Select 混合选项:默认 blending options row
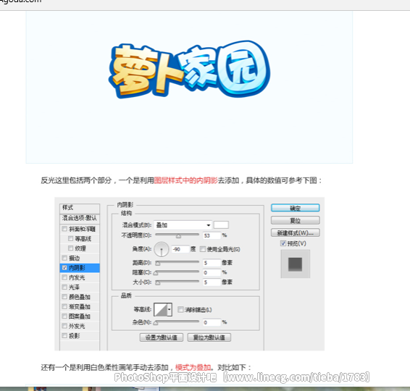410x391 pixels. pos(80,218)
